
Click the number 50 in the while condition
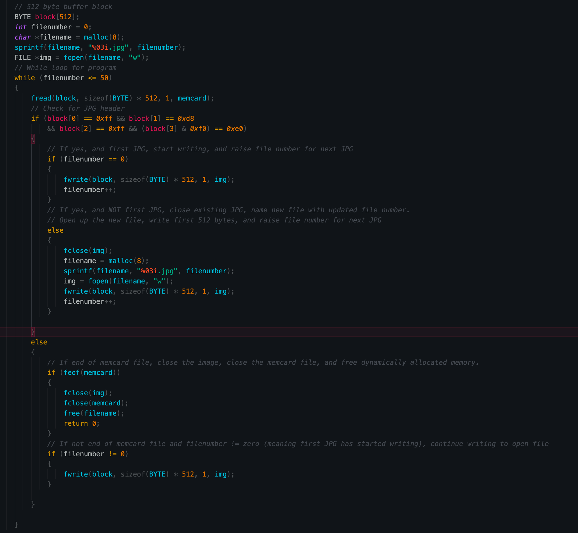[104, 78]
